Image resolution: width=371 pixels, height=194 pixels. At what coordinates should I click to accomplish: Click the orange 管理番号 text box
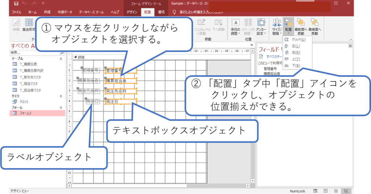click(121, 71)
